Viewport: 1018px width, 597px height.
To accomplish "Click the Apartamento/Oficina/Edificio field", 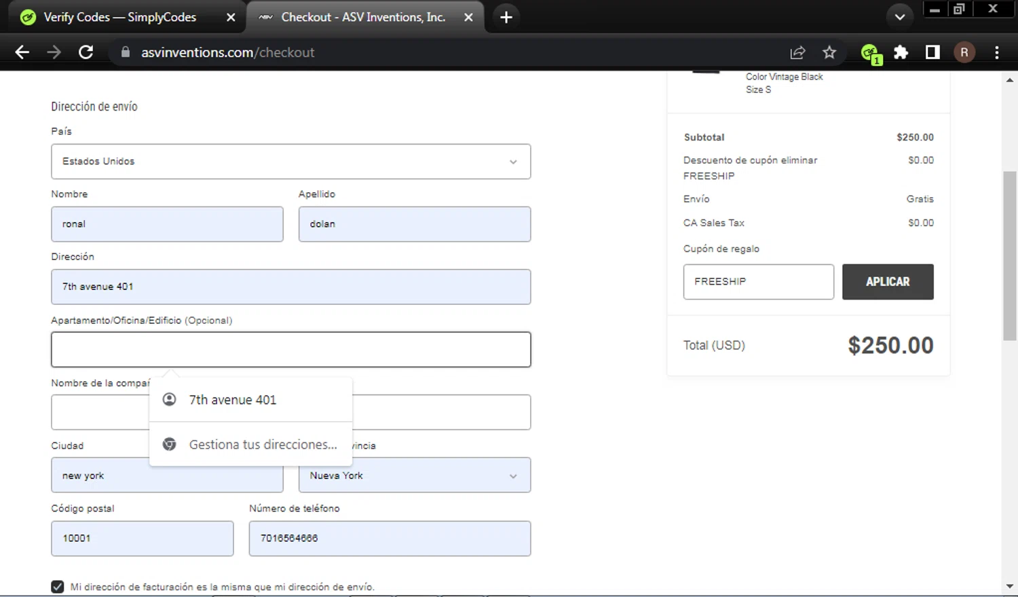I will [x=290, y=350].
